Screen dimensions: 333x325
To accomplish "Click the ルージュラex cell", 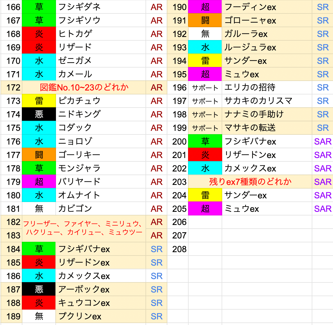I will [x=267, y=47].
